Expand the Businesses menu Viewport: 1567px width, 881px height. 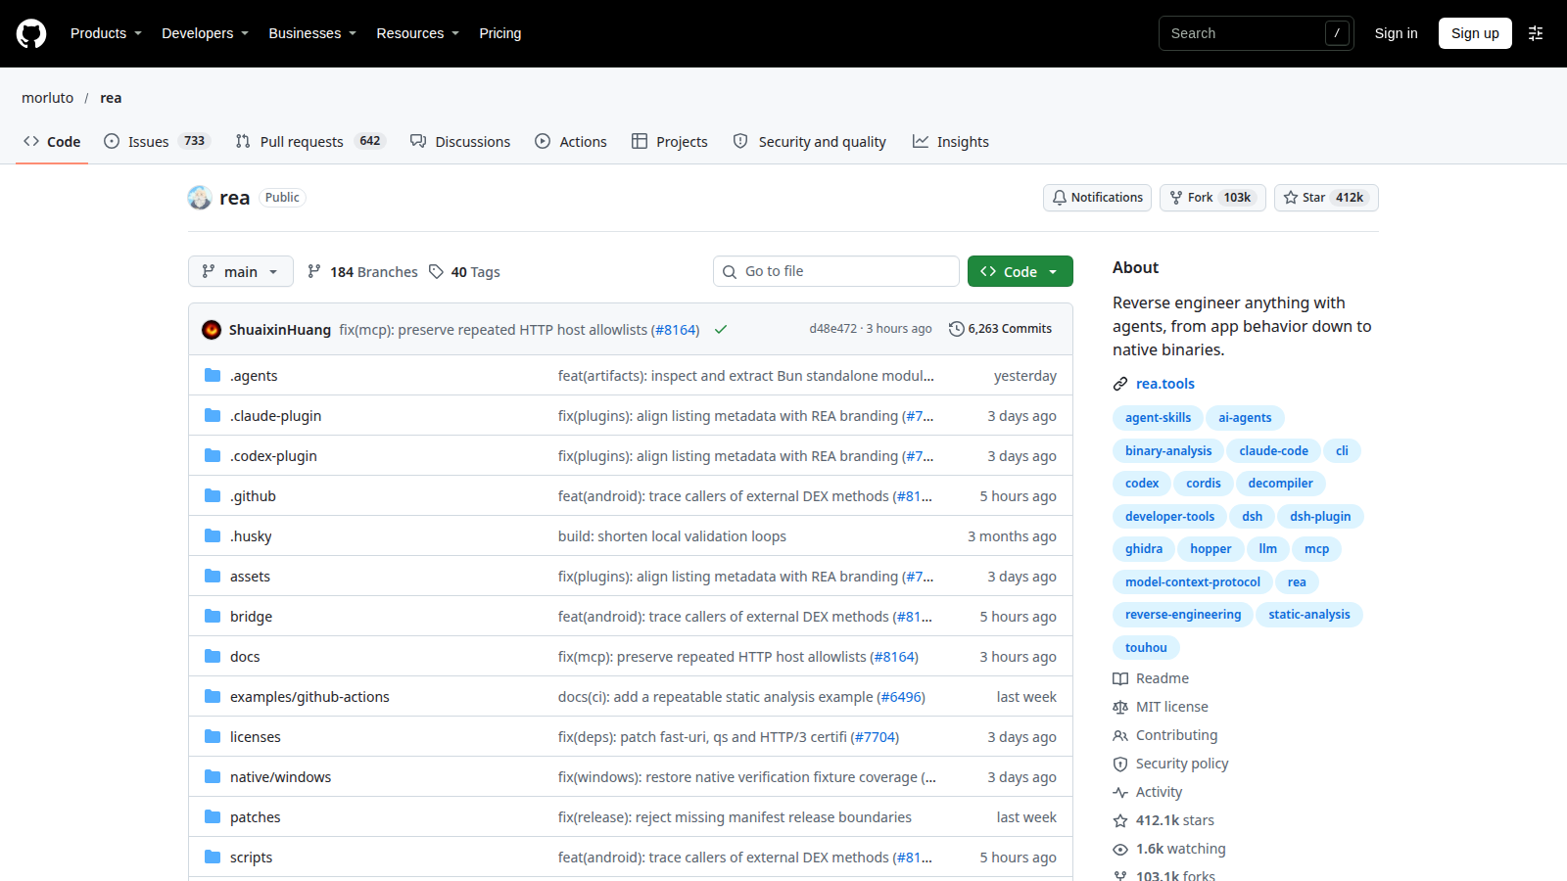pyautogui.click(x=312, y=33)
